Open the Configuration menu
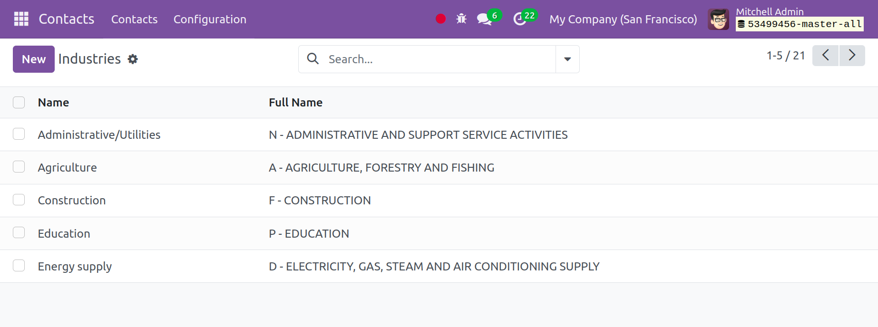The width and height of the screenshot is (878, 327). point(210,19)
